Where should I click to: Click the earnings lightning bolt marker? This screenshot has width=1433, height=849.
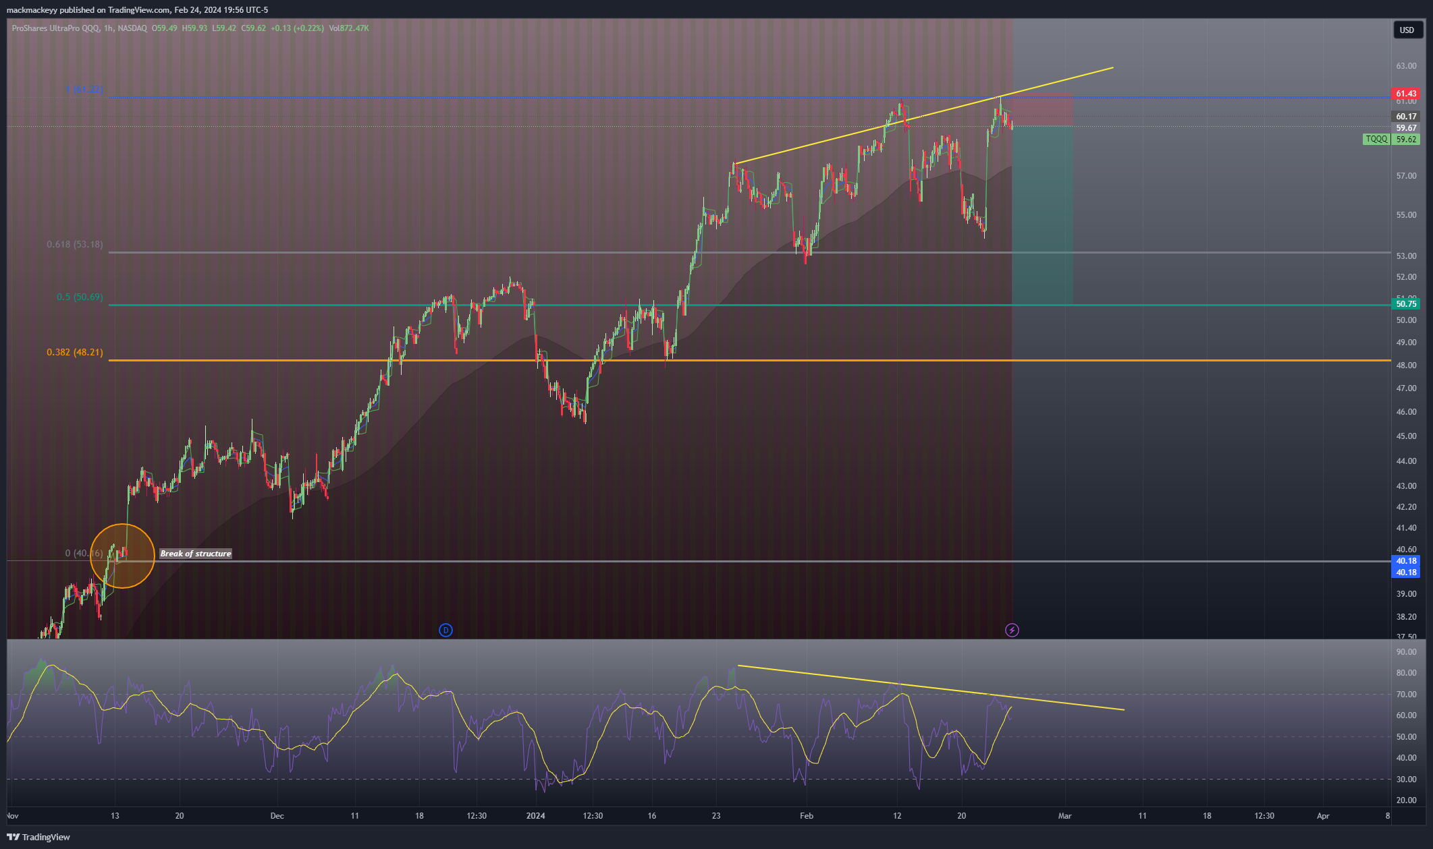1012,630
